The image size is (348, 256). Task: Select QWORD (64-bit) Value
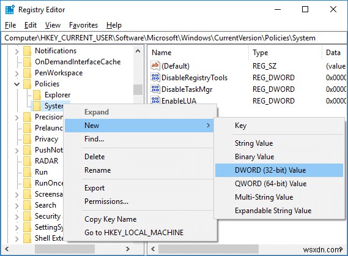tap(280, 184)
